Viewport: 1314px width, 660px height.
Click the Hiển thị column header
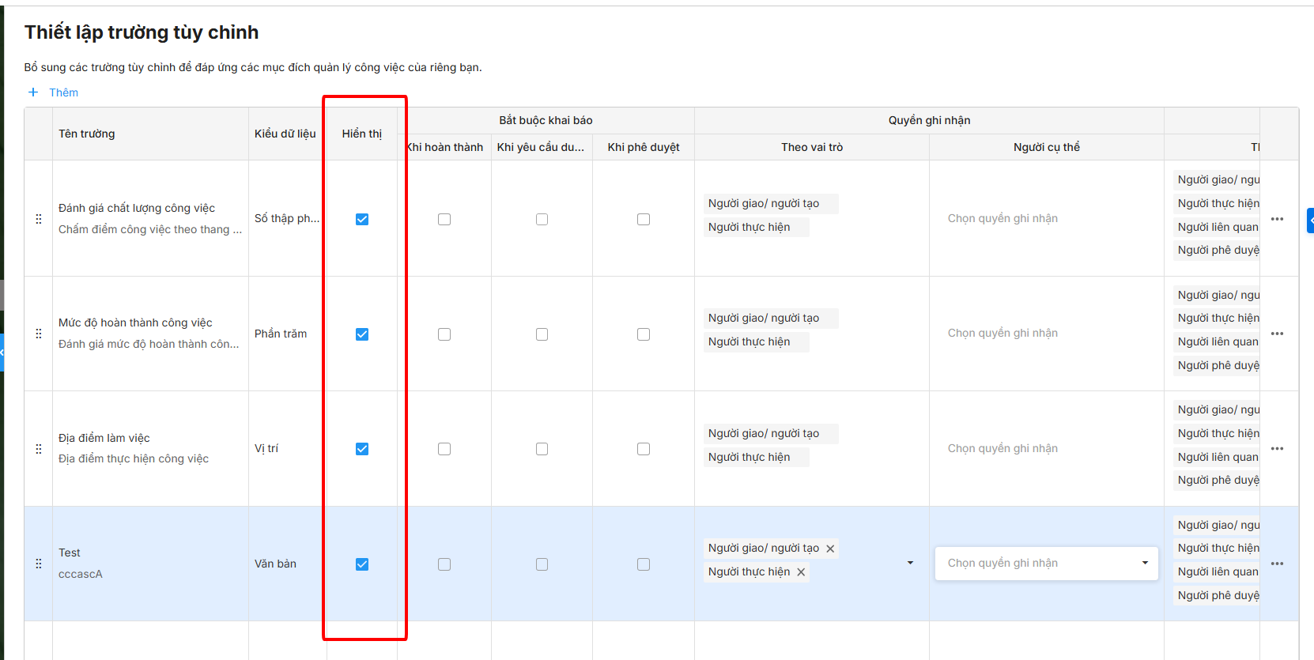[x=362, y=134]
